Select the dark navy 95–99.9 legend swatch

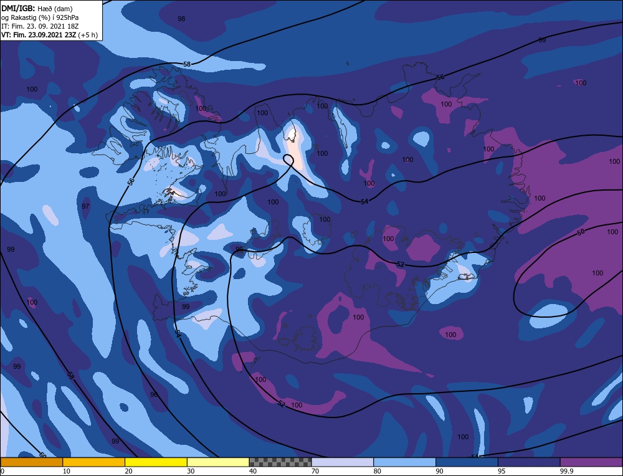pyautogui.click(x=529, y=462)
